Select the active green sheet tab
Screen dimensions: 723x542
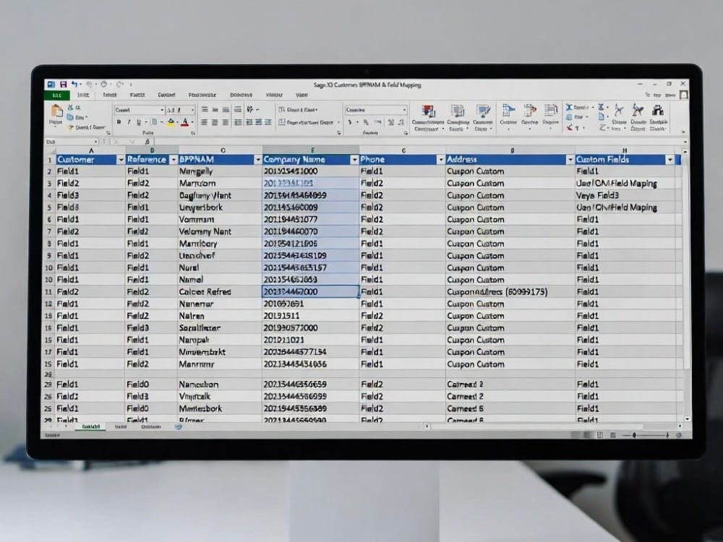tap(91, 427)
